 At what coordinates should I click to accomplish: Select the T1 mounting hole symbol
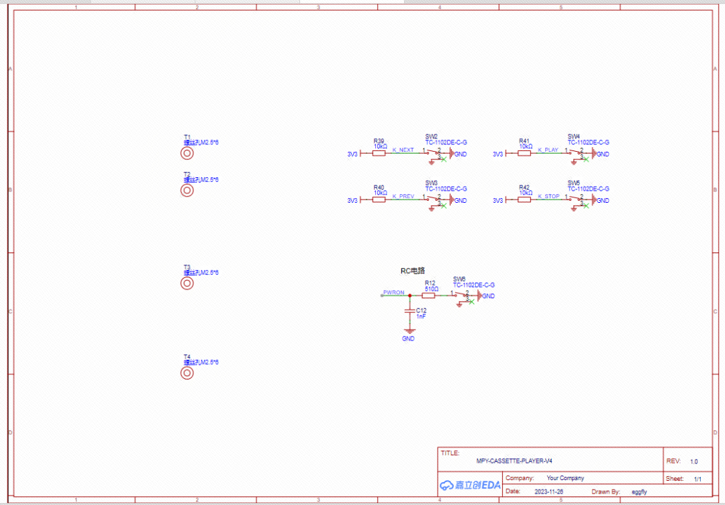pyautogui.click(x=187, y=154)
